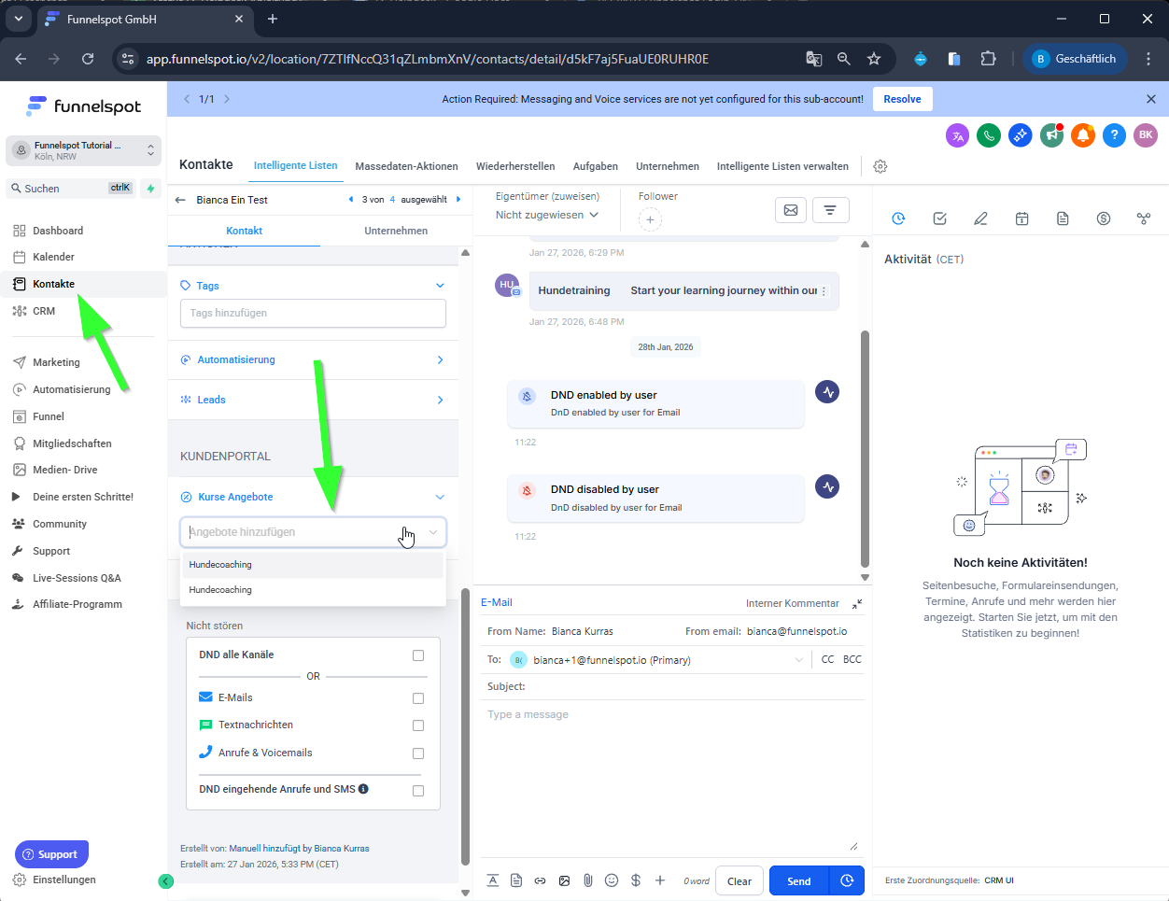Open text formatting options in composer

point(492,880)
